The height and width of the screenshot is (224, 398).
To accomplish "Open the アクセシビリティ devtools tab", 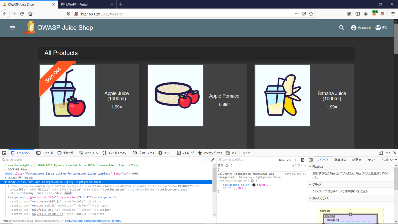I will (x=210, y=153).
